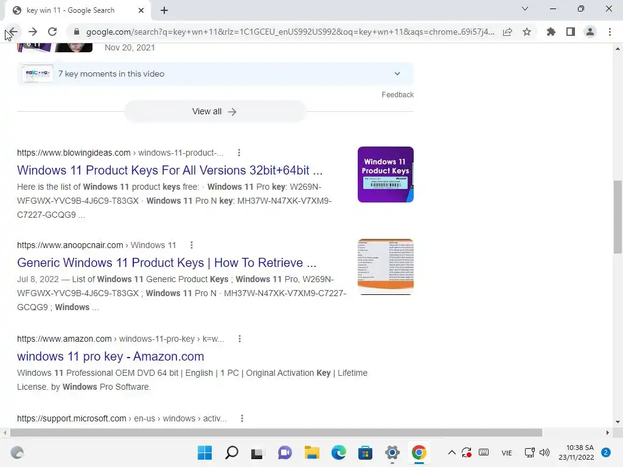Open a new tab with the plus button
623x467 pixels.
[x=164, y=10]
